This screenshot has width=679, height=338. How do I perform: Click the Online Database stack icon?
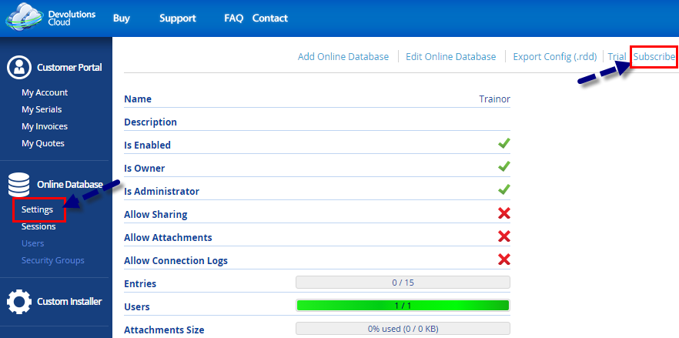(19, 184)
